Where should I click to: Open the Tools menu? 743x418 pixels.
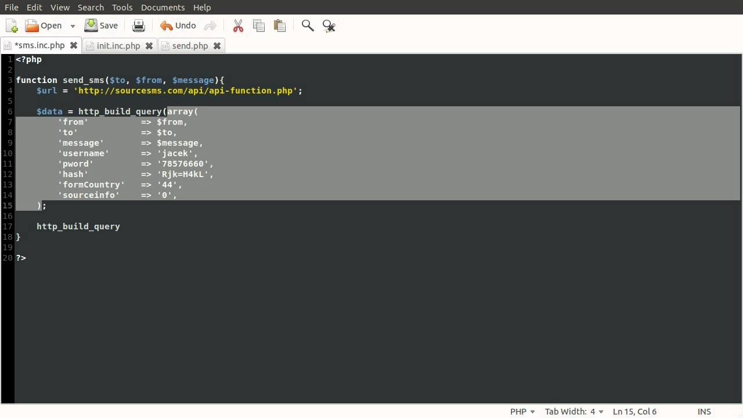coord(122,7)
